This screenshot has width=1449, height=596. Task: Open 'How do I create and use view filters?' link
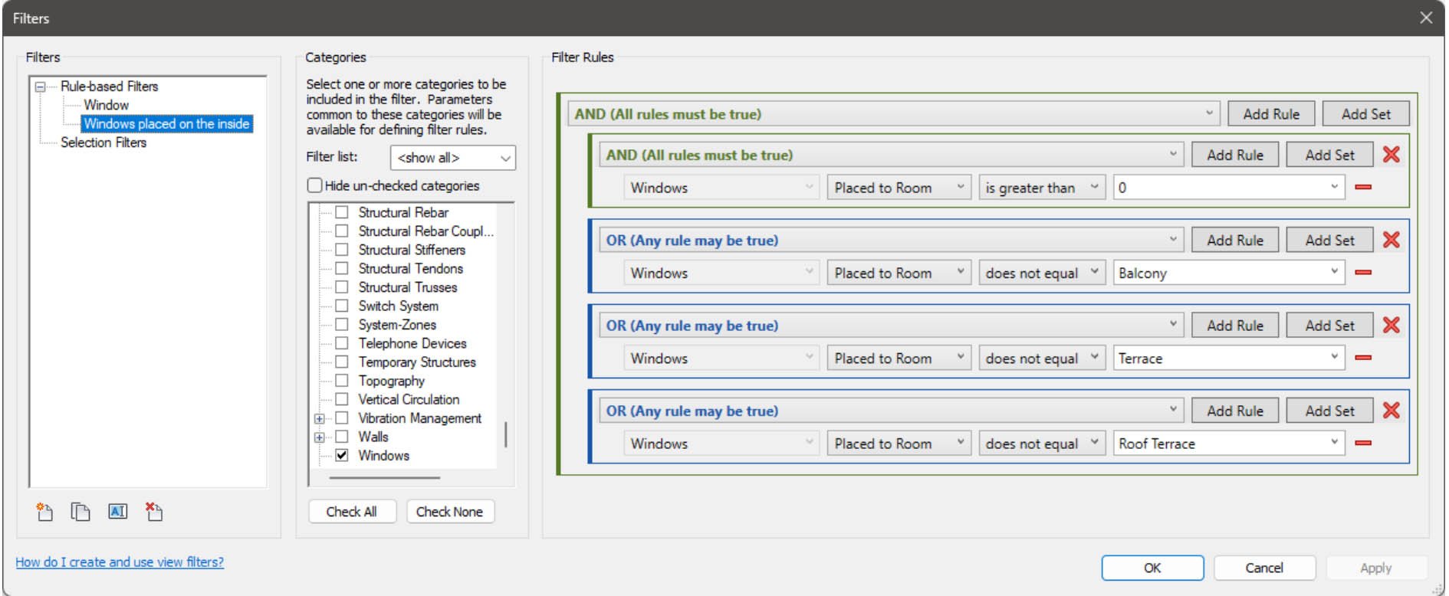pyautogui.click(x=120, y=562)
